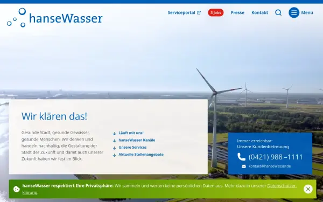
Task: Jump to Aktuelle Stellenangebote section
Action: 141,155
